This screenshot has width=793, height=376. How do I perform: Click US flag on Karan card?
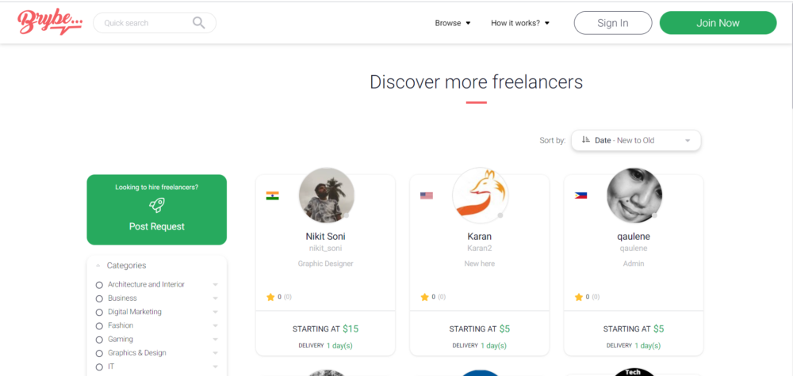click(x=427, y=196)
